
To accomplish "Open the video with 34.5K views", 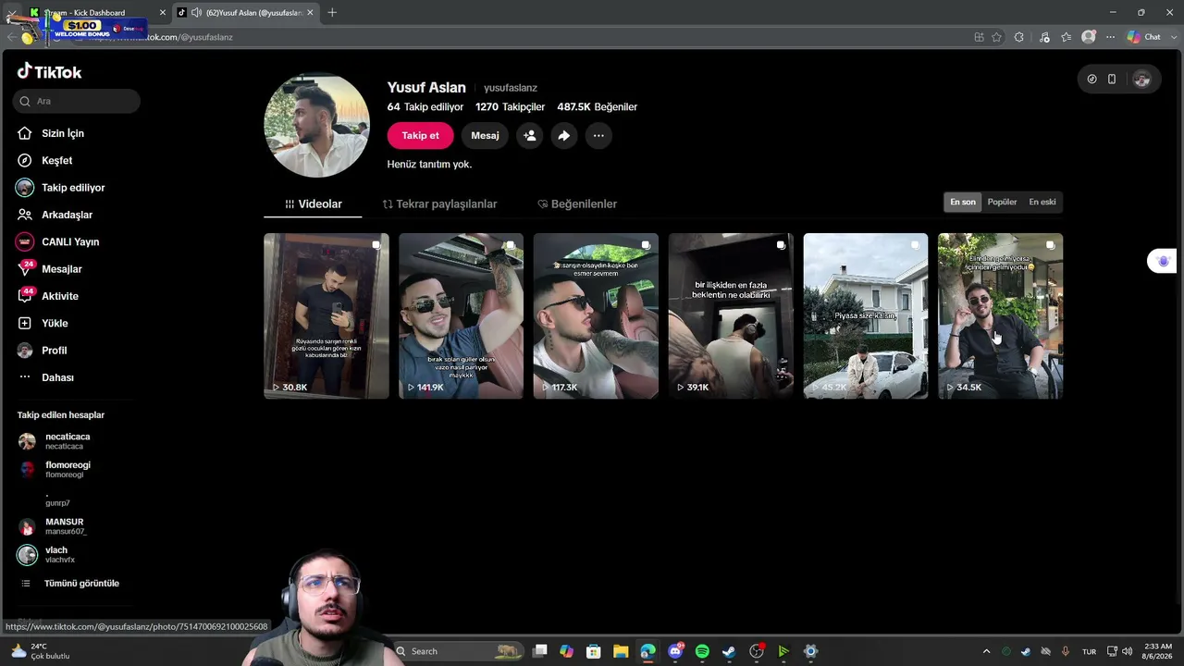I will pyautogui.click(x=1001, y=316).
